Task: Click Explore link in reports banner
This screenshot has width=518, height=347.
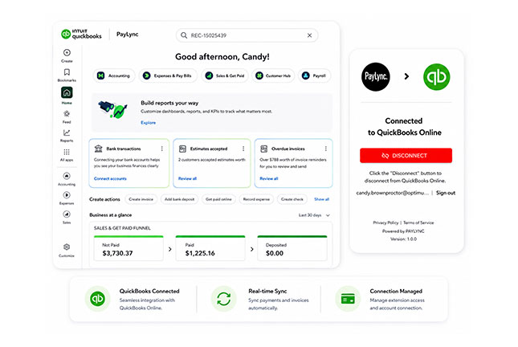Action: 148,123
